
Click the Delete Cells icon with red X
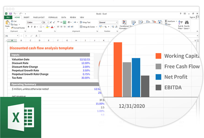pos(154,22)
